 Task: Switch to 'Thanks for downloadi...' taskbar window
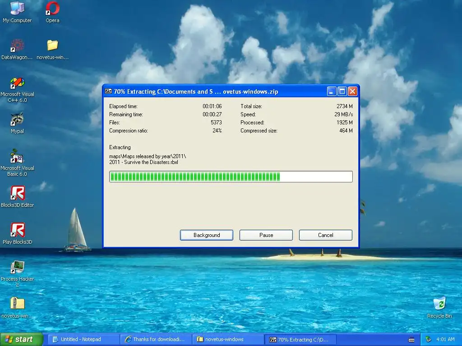tap(156, 340)
